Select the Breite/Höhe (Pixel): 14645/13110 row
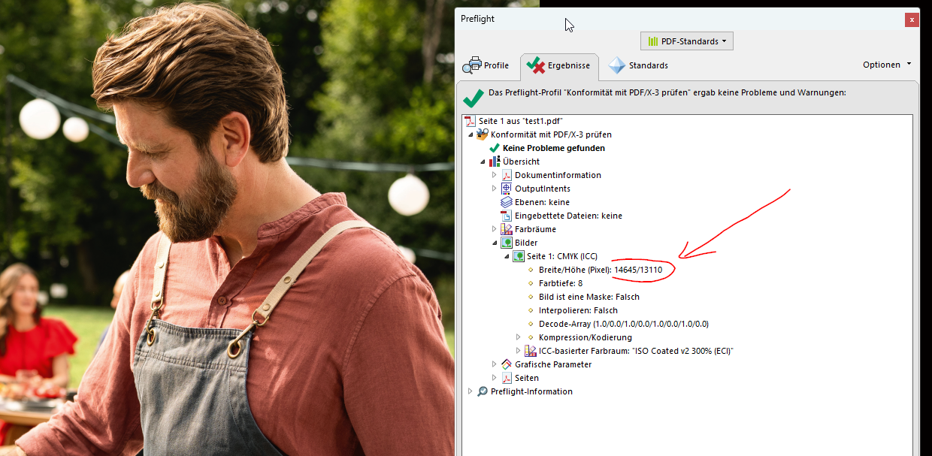932x456 pixels. click(x=601, y=270)
